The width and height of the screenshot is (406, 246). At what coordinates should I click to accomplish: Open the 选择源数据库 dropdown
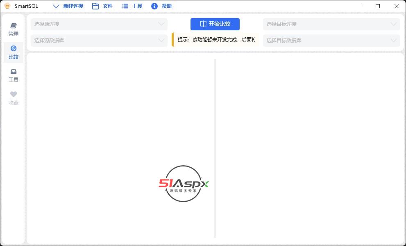99,41
